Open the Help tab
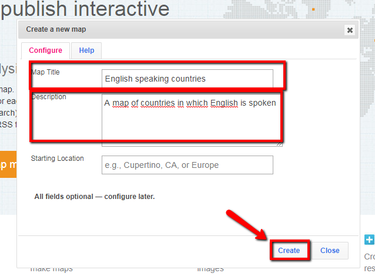This screenshot has height=280, width=375. point(86,50)
